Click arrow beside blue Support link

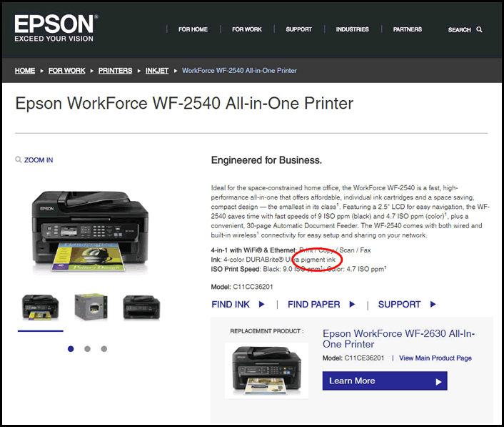point(433,304)
